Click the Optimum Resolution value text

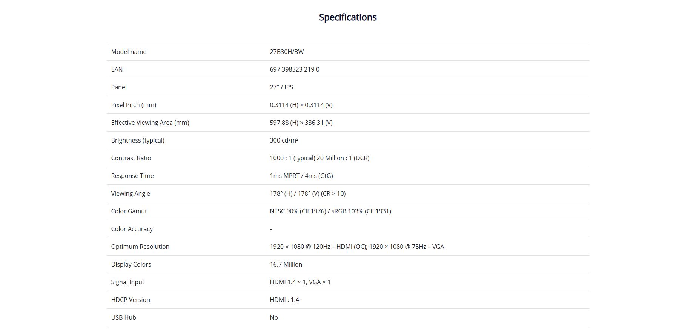tap(357, 247)
